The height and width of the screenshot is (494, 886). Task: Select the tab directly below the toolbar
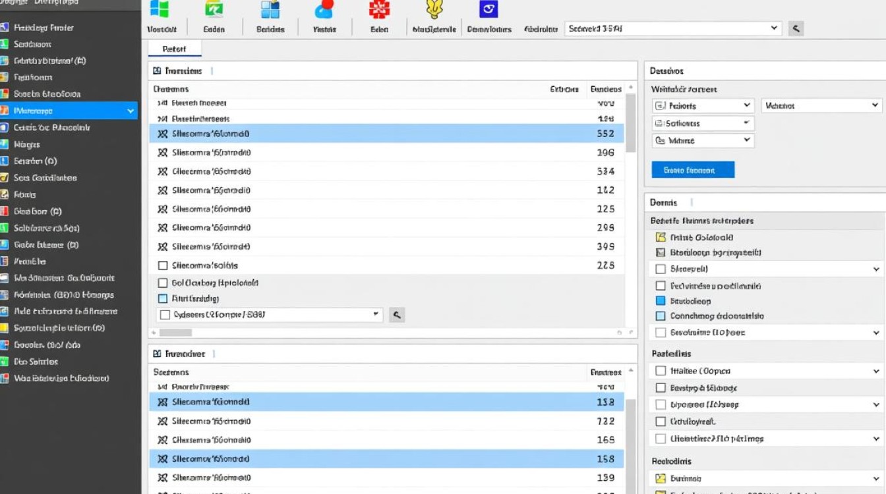coord(174,49)
